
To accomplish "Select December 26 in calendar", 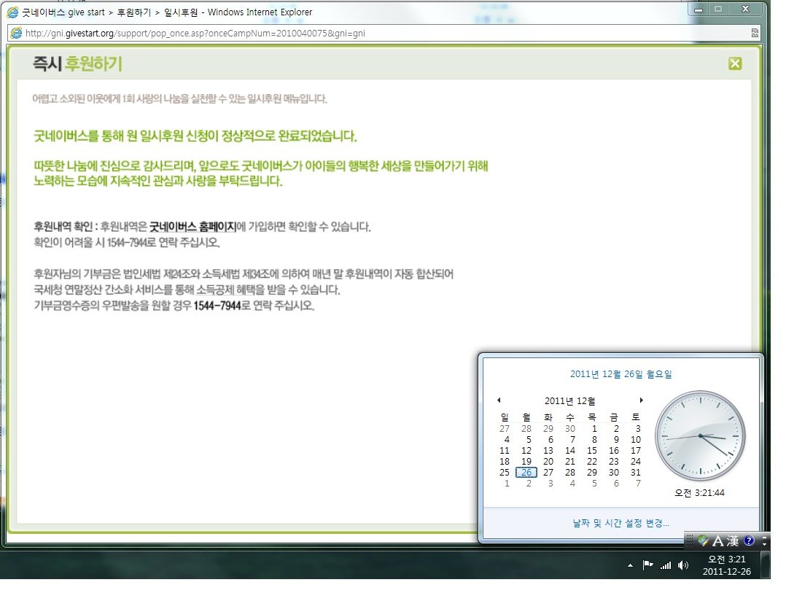I will (x=526, y=472).
